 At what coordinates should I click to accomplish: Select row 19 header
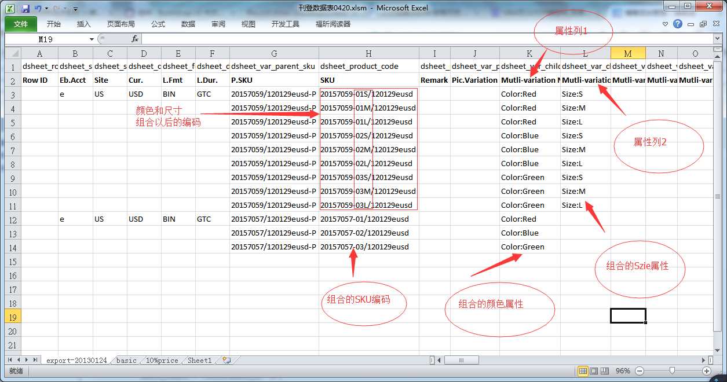pos(12,317)
